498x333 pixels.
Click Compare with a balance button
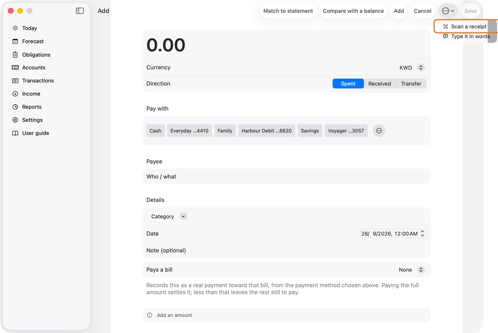(353, 11)
